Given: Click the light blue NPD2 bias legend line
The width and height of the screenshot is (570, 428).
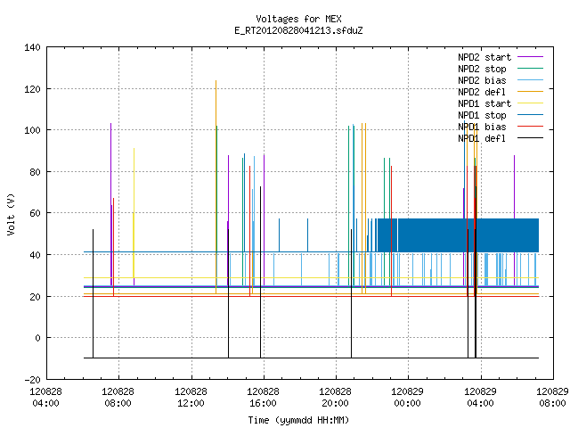Looking at the screenshot, I should (530, 80).
